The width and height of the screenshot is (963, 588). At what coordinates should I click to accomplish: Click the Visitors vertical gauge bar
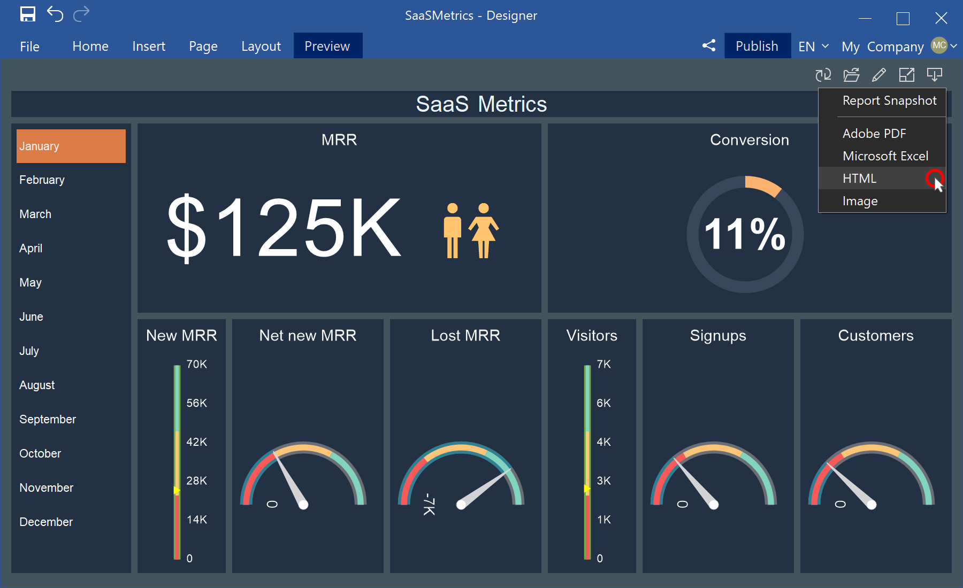click(587, 462)
